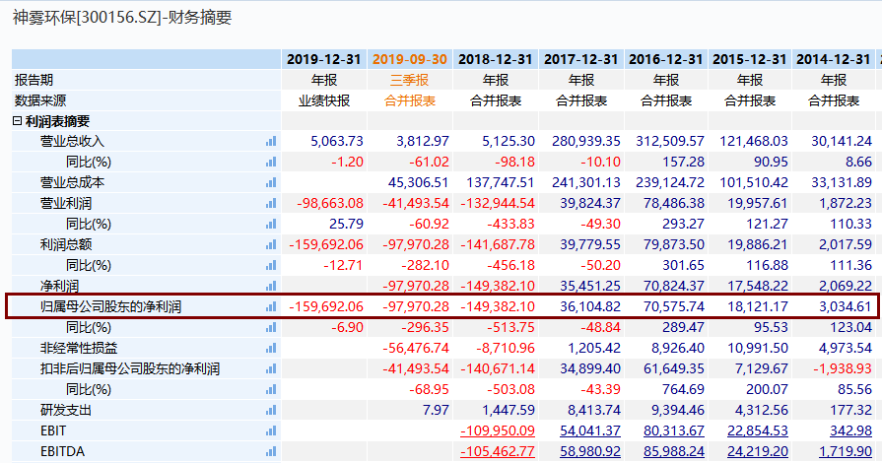Screen dimensions: 882x463
Task: Click chart icon in 净利润 row
Action: point(271,286)
